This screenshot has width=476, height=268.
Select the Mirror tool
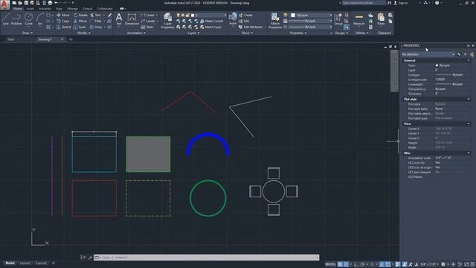pyautogui.click(x=80, y=21)
